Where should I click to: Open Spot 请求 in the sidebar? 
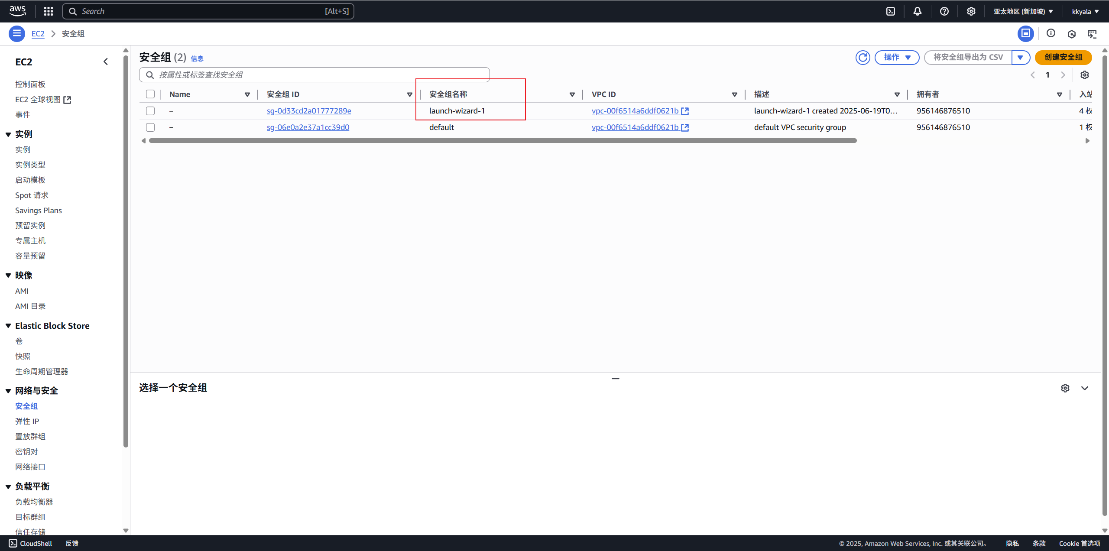pos(32,195)
